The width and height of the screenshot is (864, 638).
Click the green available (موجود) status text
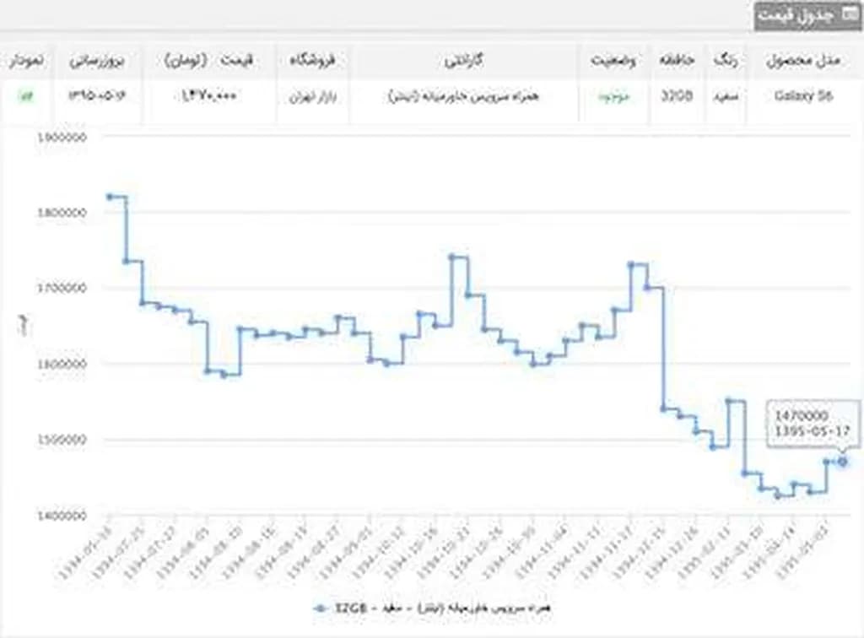[613, 96]
